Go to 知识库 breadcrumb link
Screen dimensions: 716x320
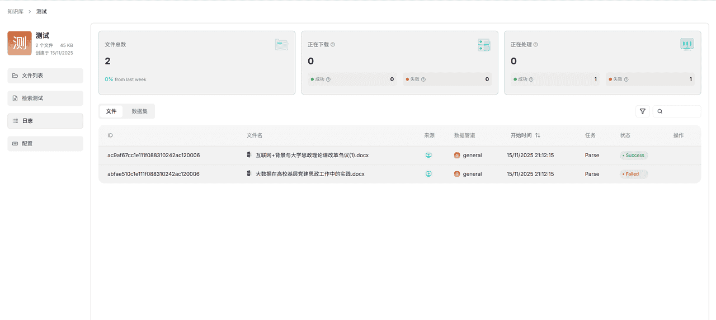click(x=16, y=11)
